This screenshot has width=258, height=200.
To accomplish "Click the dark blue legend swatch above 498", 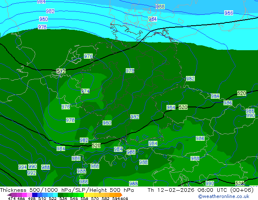I will (35, 195).
